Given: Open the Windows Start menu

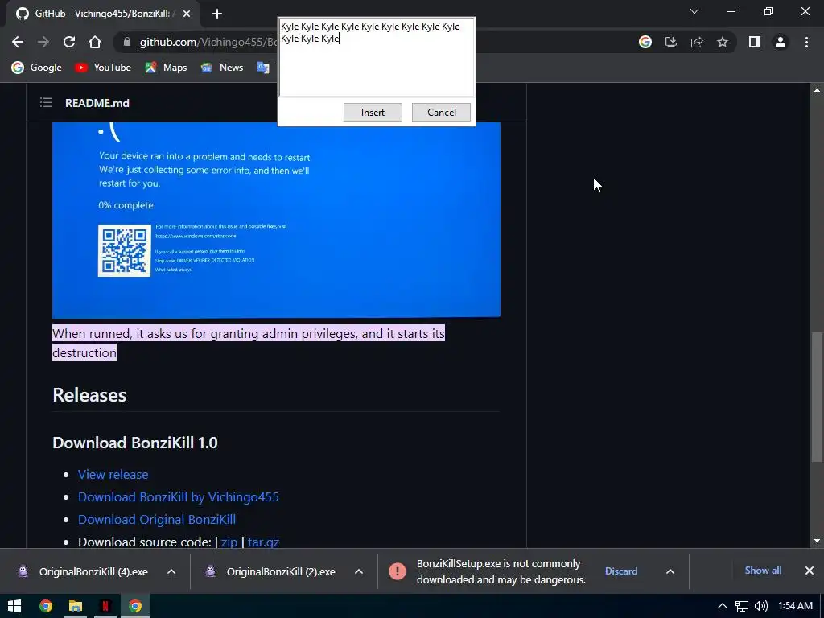Looking at the screenshot, I should click(14, 607).
